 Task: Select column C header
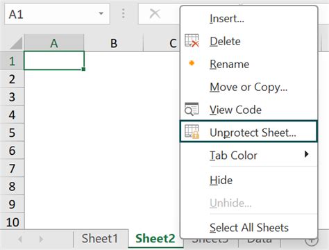coord(173,43)
